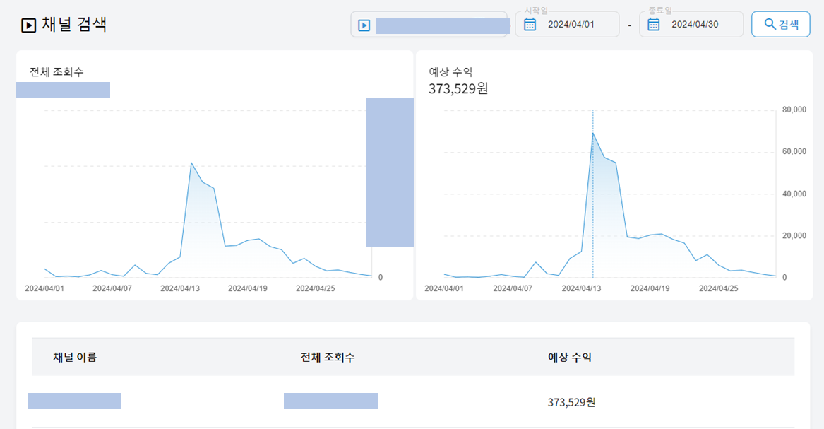Click the magnifier icon in 검색 button
The width and height of the screenshot is (824, 429).
[770, 24]
